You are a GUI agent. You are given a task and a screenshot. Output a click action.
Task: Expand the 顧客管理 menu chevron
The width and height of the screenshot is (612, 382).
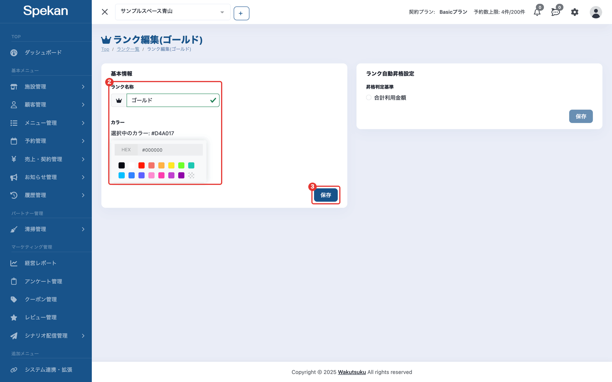[x=83, y=105]
